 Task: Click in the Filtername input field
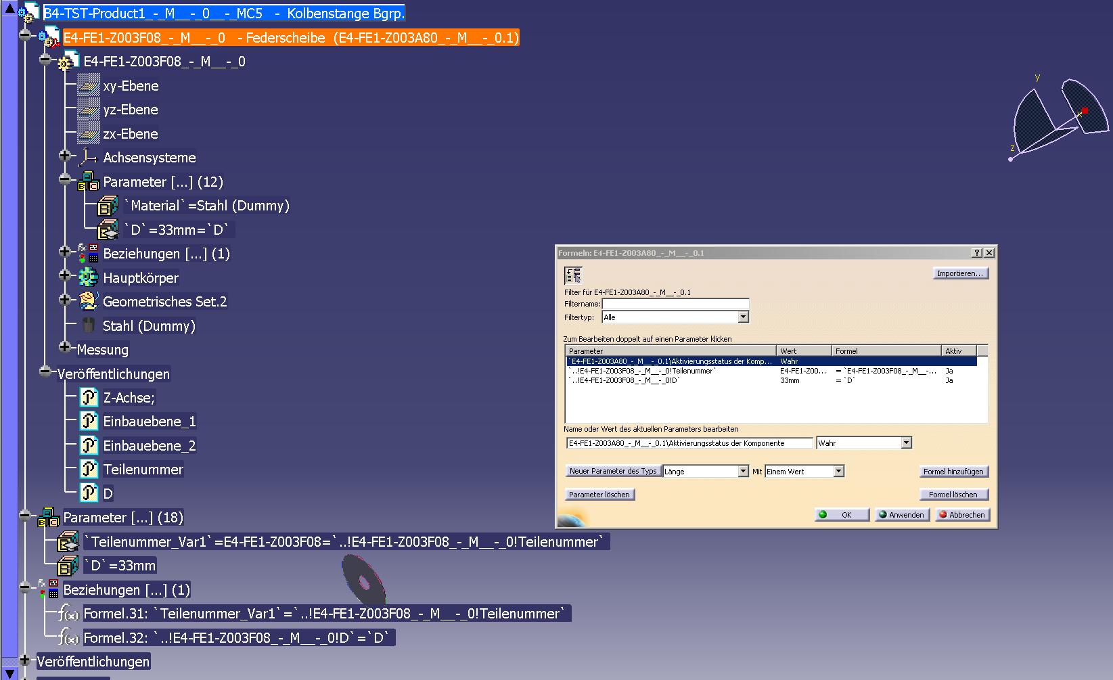(675, 304)
